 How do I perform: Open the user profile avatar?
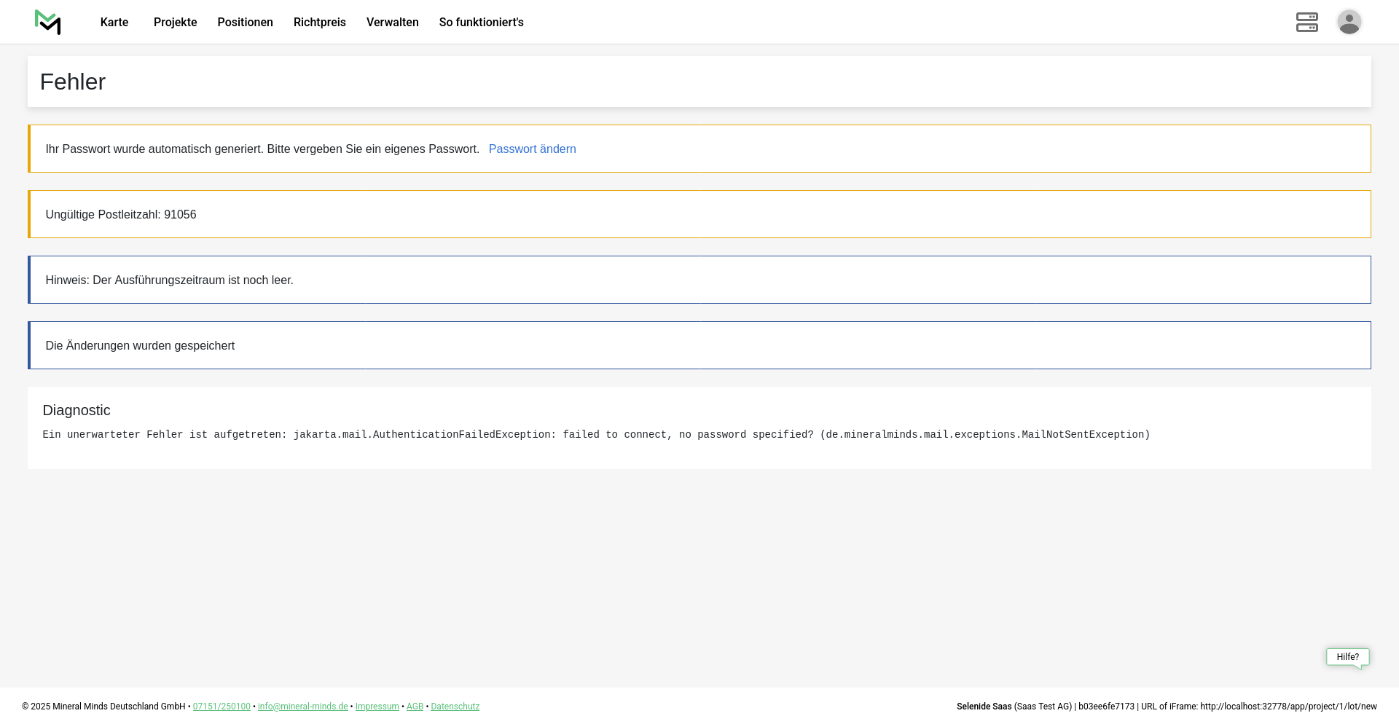1349,22
